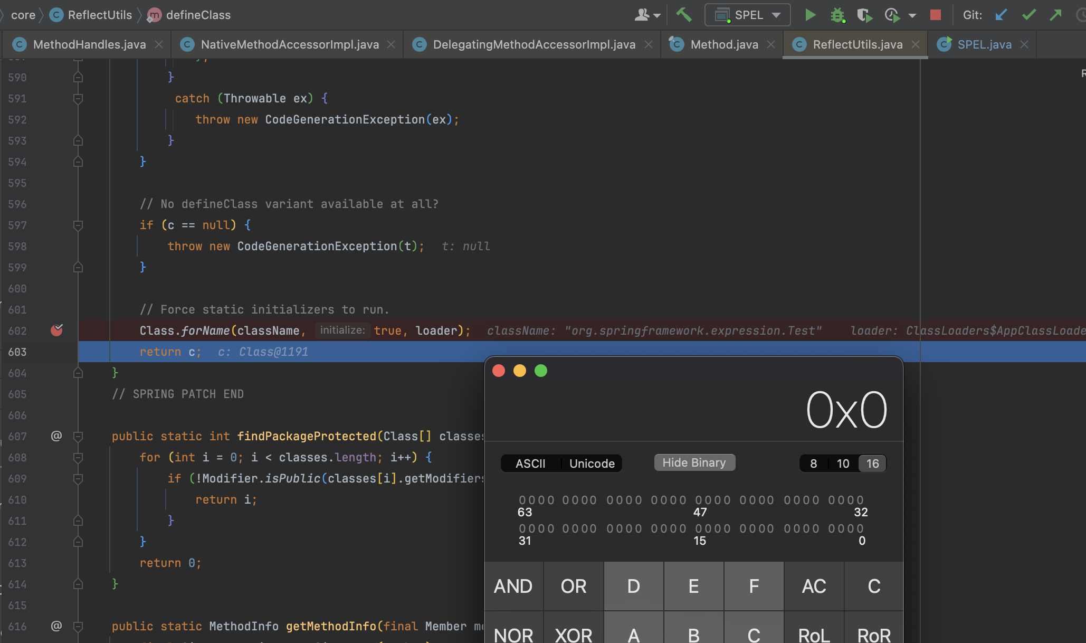The width and height of the screenshot is (1086, 643).
Task: Click ReflectUtils class icon in breadcrumb
Action: pos(56,15)
